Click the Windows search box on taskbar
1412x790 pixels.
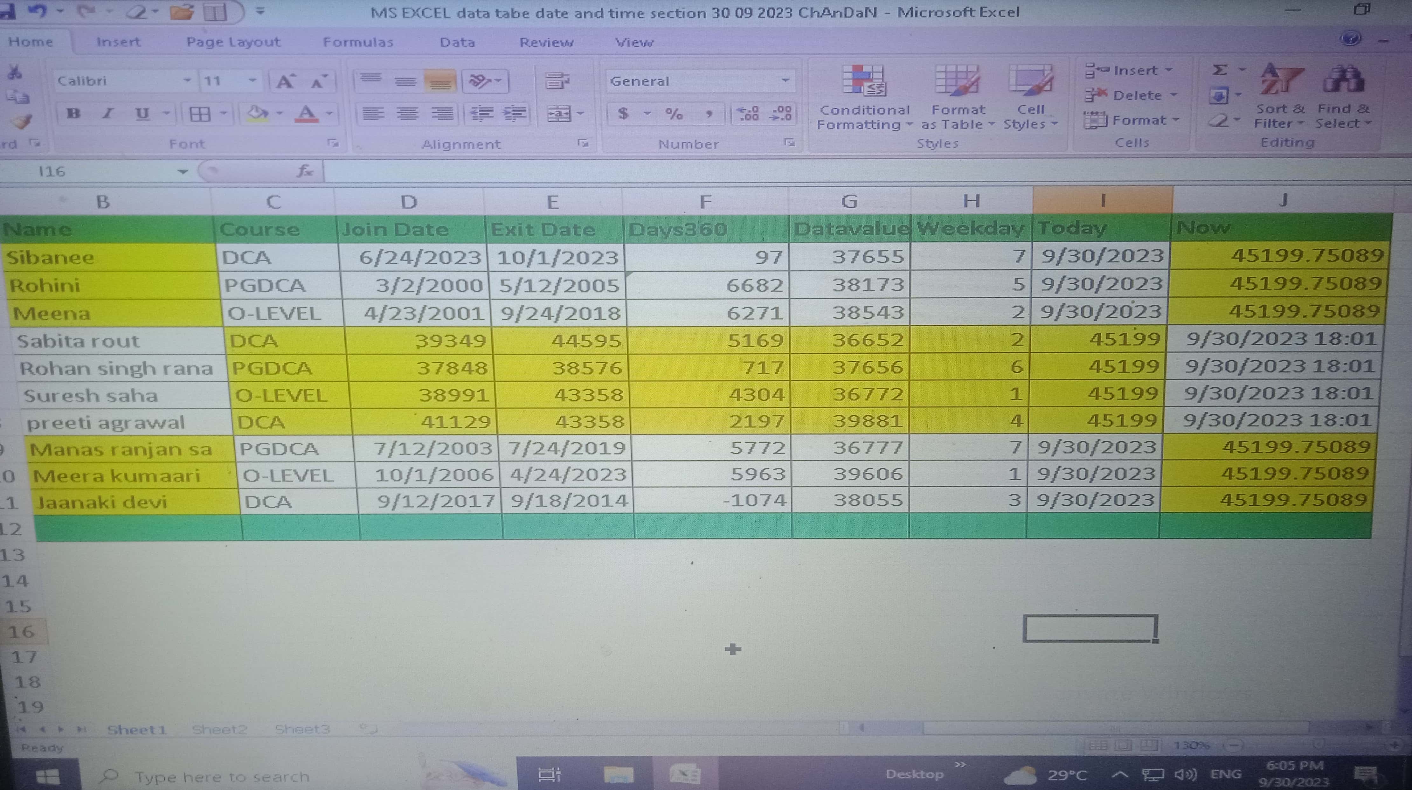point(222,777)
